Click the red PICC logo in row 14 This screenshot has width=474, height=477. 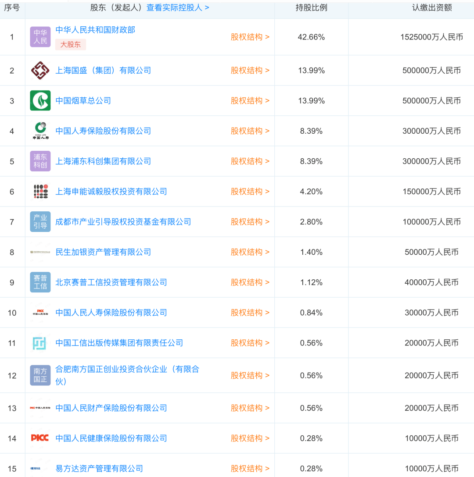tap(40, 438)
